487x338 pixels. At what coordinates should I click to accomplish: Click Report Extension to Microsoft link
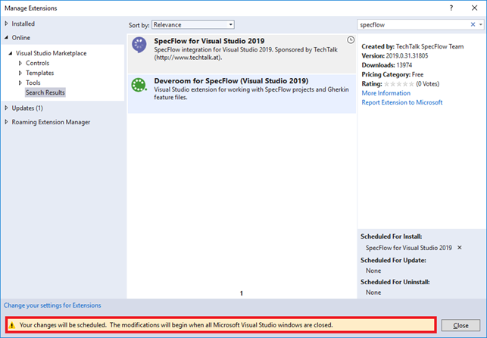coord(402,102)
